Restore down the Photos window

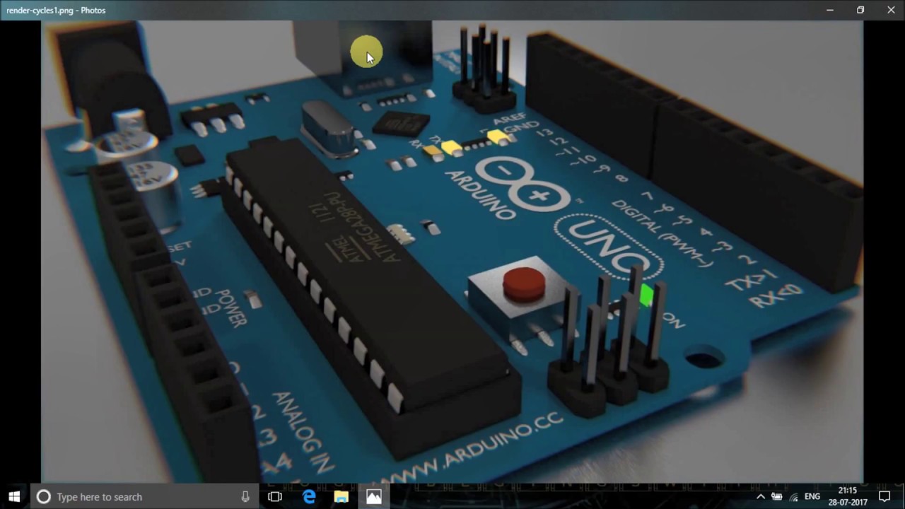coord(860,10)
